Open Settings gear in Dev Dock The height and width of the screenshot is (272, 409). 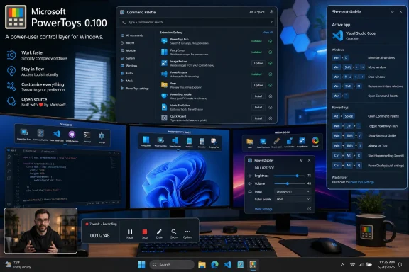pos(102,137)
